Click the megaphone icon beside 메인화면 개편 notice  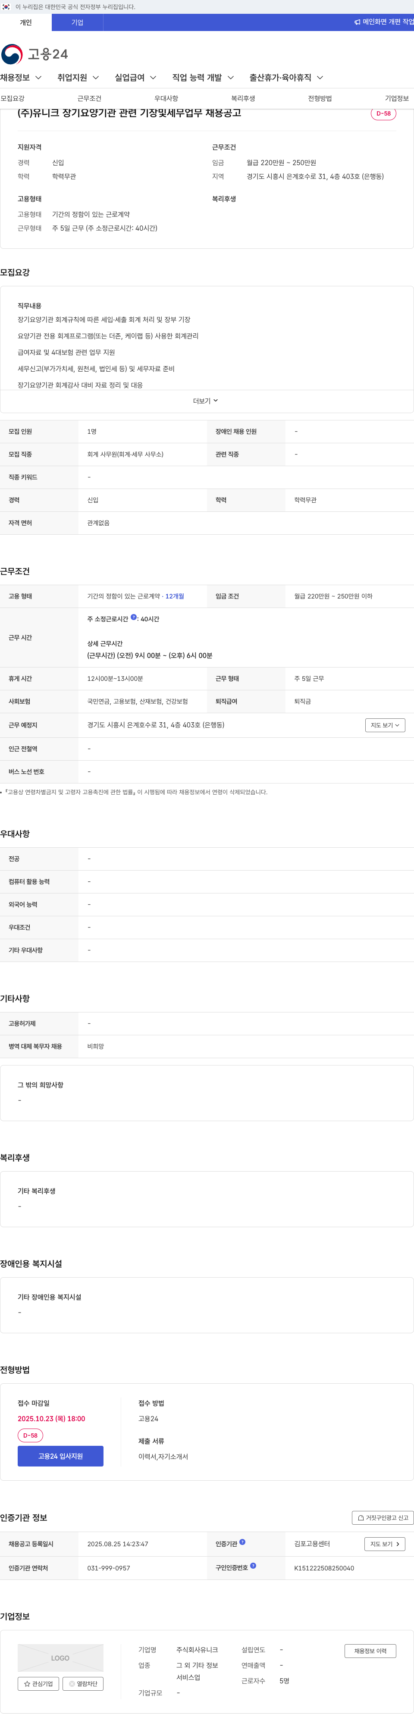[358, 22]
